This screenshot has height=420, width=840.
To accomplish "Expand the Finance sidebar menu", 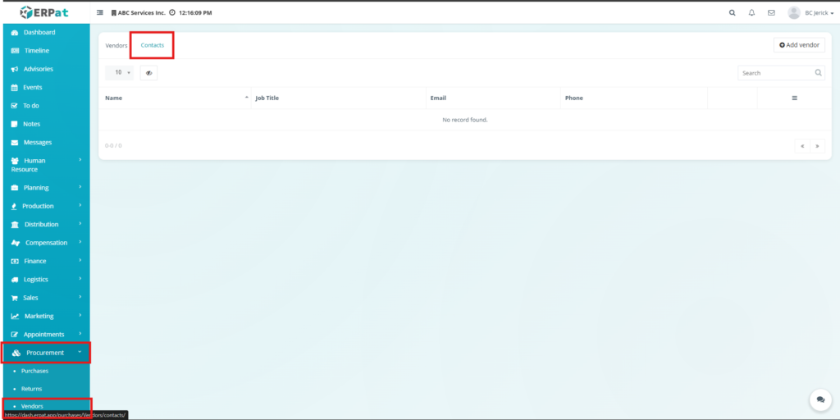I will pyautogui.click(x=45, y=261).
